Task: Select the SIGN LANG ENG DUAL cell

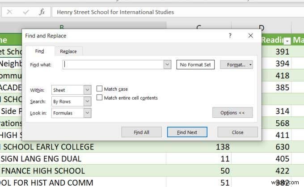Action: (x=83, y=159)
